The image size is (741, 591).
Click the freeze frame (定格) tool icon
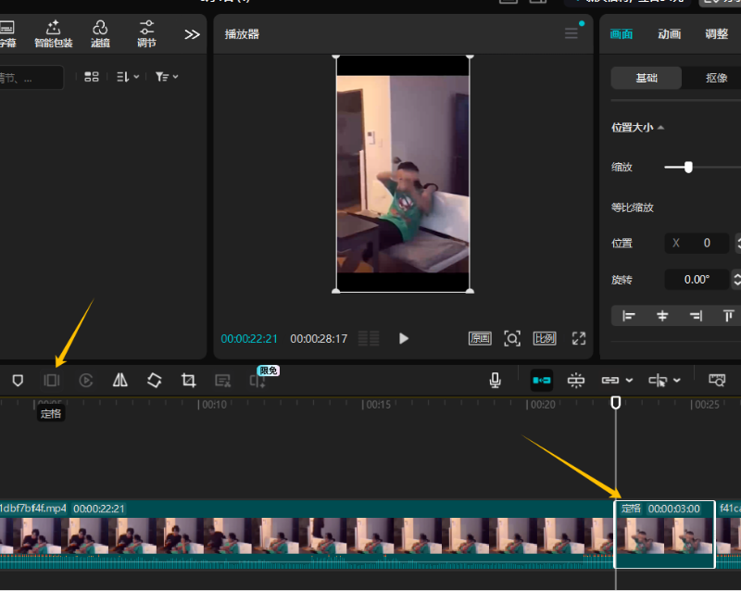(x=52, y=380)
